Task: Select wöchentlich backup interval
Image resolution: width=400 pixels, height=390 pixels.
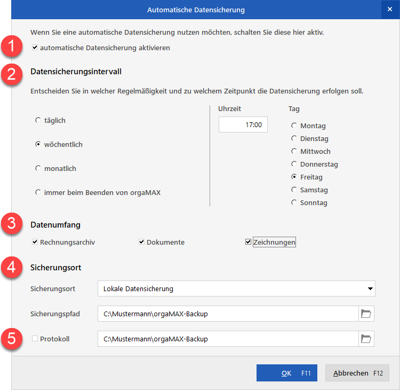Action: point(38,144)
